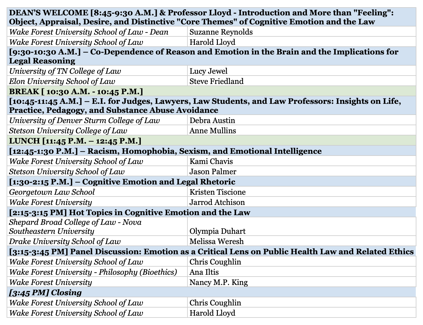Click the name Kami Chavis
Screen dimensions: 423x325
coord(211,161)
